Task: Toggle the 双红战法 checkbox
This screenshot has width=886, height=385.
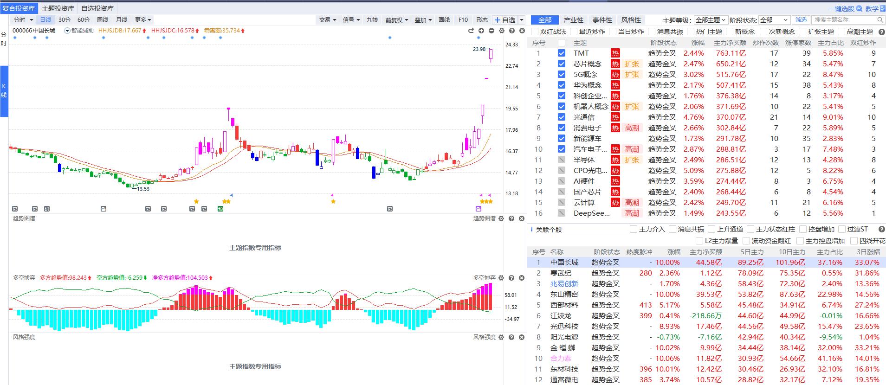Action: (x=535, y=32)
